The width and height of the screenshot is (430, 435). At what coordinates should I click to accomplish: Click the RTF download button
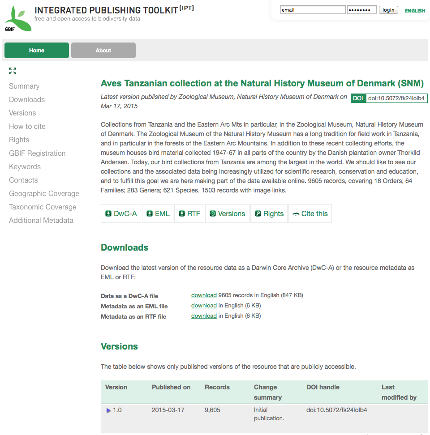tap(189, 213)
